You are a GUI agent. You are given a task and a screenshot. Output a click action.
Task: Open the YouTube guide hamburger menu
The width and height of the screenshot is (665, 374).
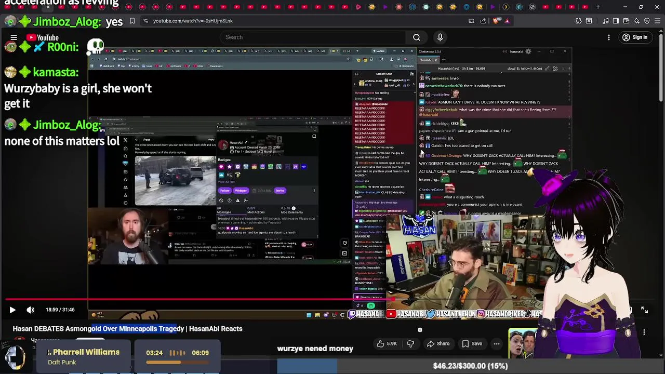pos(14,37)
